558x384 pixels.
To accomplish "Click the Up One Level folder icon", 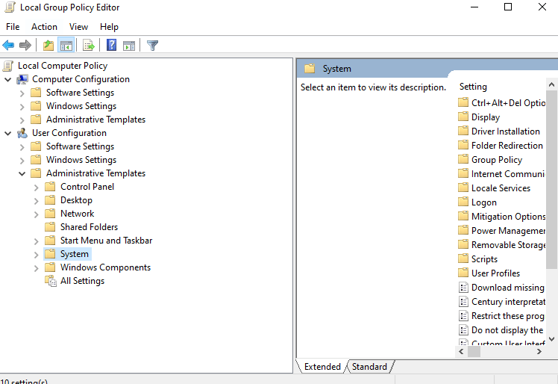I will tap(48, 46).
